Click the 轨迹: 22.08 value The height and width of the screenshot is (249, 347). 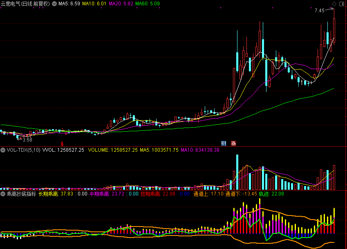pyautogui.click(x=271, y=194)
